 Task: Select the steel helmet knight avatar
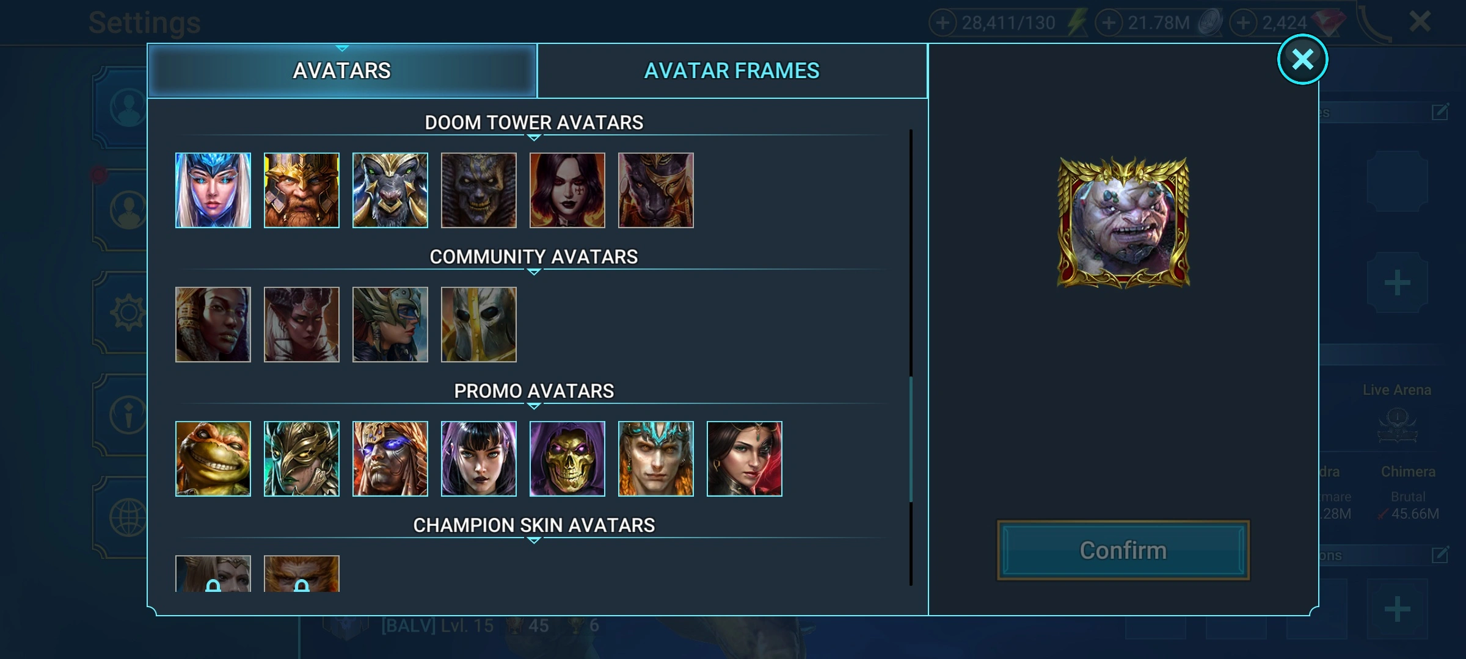(478, 325)
